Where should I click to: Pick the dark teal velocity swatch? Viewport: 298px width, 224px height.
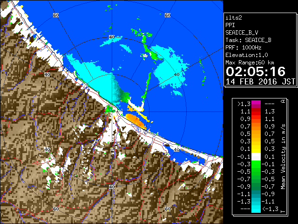pos(256,194)
